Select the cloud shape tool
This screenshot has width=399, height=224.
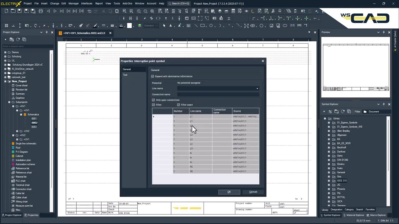pyautogui.click(x=285, y=26)
